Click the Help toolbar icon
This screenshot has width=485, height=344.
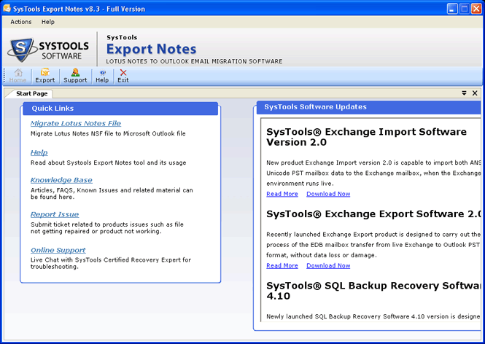click(102, 76)
